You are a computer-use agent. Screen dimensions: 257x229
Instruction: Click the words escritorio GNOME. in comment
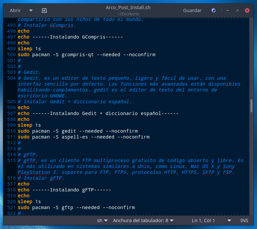pos(42,96)
